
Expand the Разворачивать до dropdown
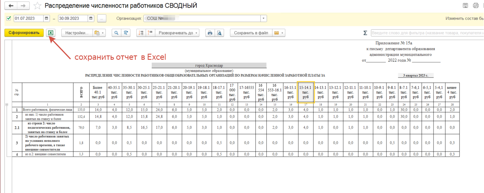pos(177,33)
